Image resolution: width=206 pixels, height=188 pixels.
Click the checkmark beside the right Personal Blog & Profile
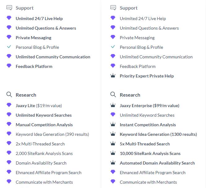(x=113, y=47)
